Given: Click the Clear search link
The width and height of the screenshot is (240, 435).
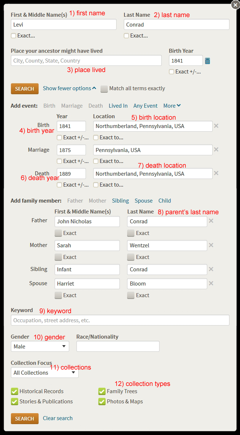Looking at the screenshot, I should tap(58, 418).
